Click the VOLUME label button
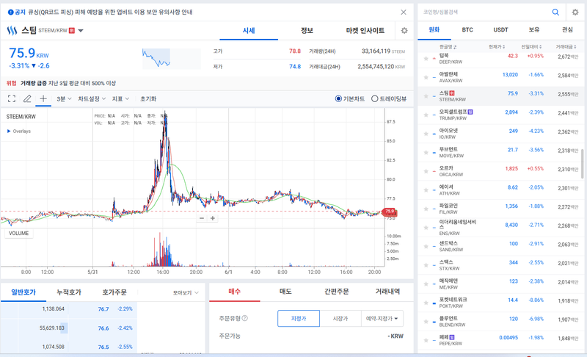This screenshot has height=357, width=587. [x=19, y=233]
